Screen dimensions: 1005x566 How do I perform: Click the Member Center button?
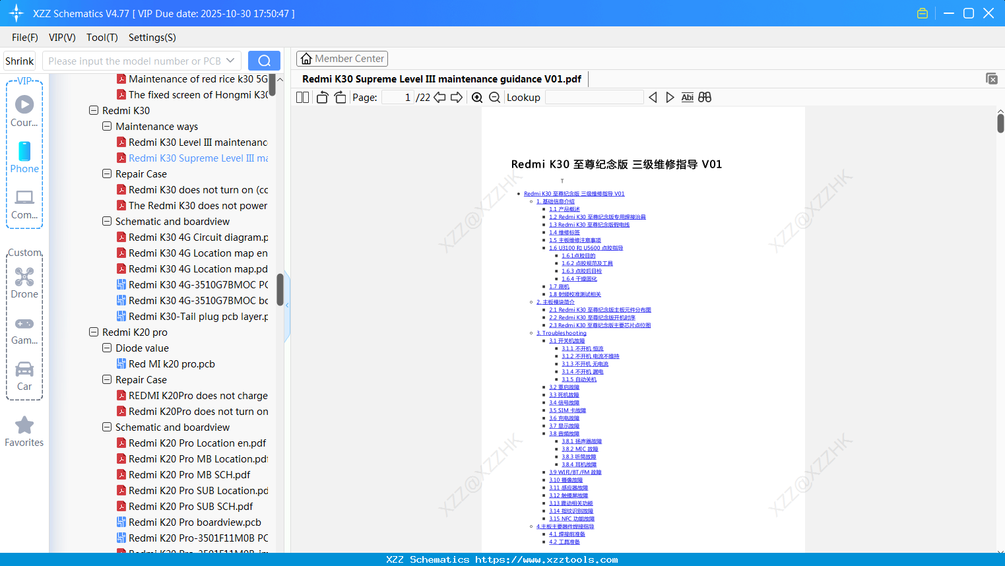tap(342, 58)
